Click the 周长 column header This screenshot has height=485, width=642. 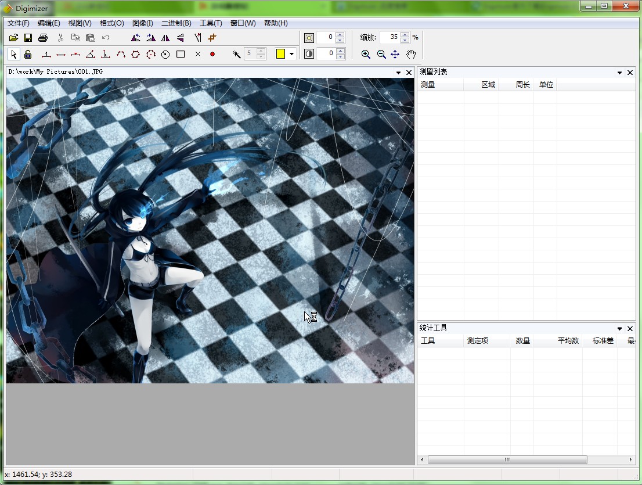(x=522, y=85)
